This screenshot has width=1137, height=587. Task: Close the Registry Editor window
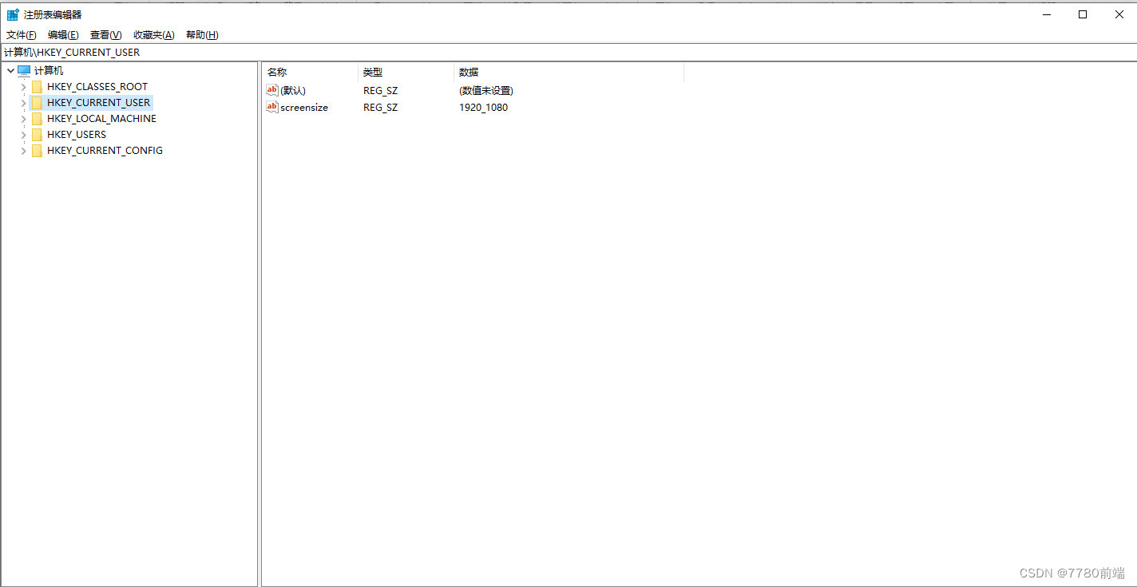(x=1119, y=14)
